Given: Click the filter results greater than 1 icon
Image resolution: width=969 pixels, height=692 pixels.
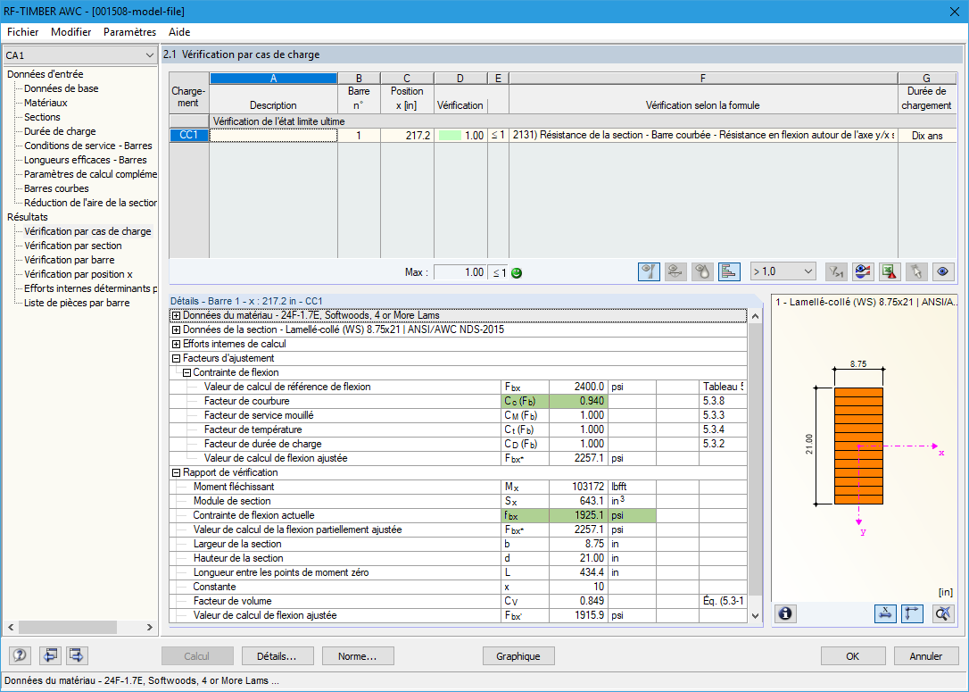Looking at the screenshot, I should [836, 271].
